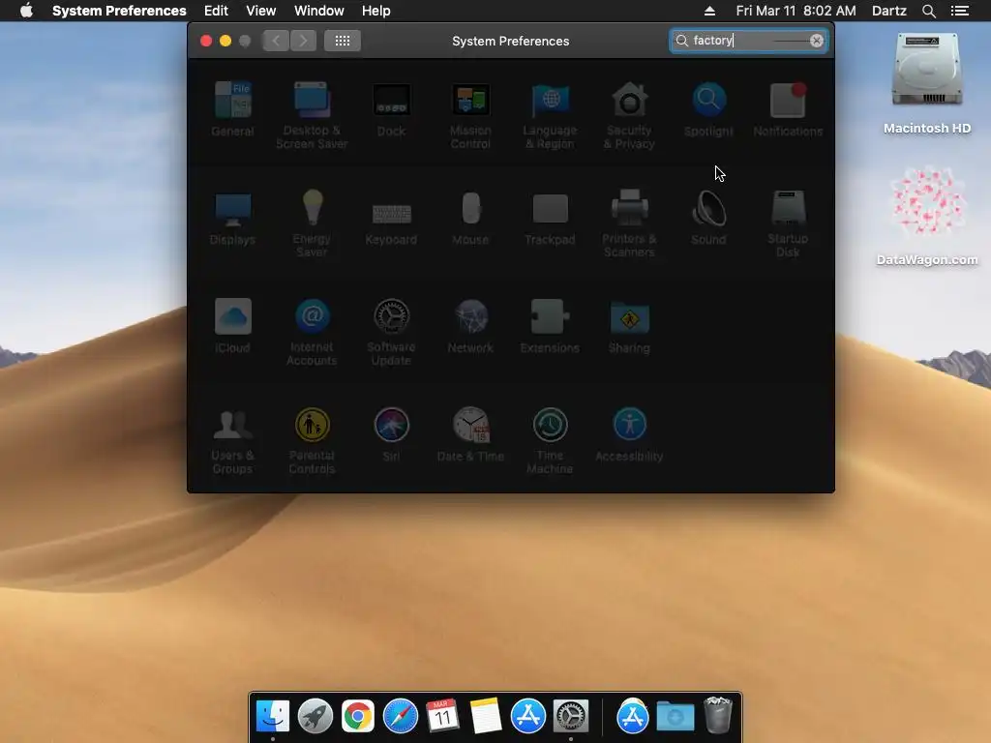
Task: Launch Google Chrome from the Dock
Action: coord(358,716)
